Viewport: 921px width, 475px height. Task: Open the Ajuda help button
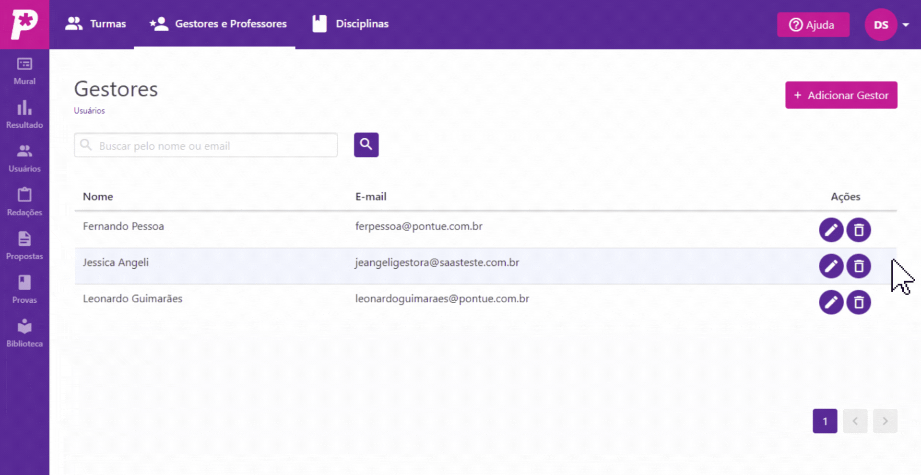(813, 24)
